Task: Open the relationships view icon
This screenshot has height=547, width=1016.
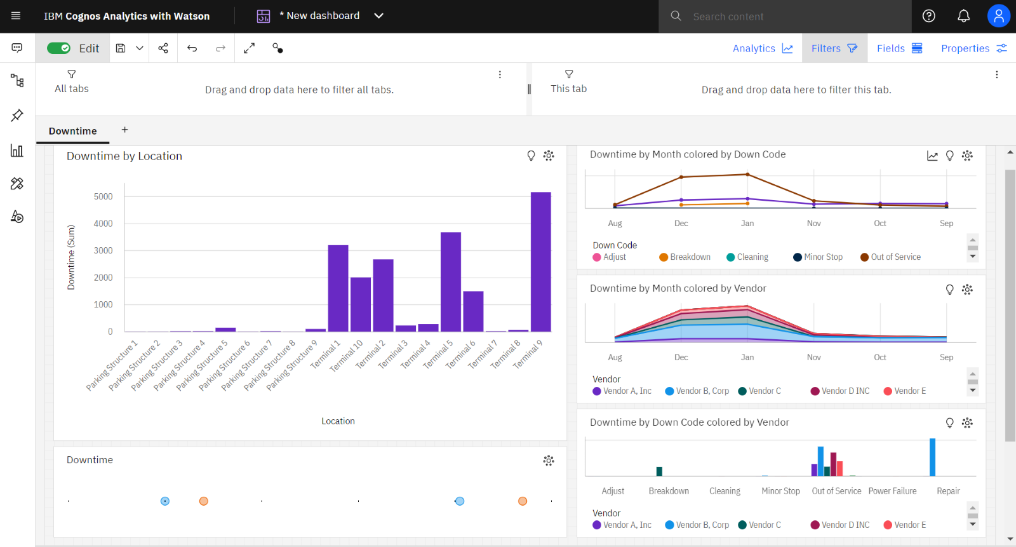Action: (x=277, y=48)
